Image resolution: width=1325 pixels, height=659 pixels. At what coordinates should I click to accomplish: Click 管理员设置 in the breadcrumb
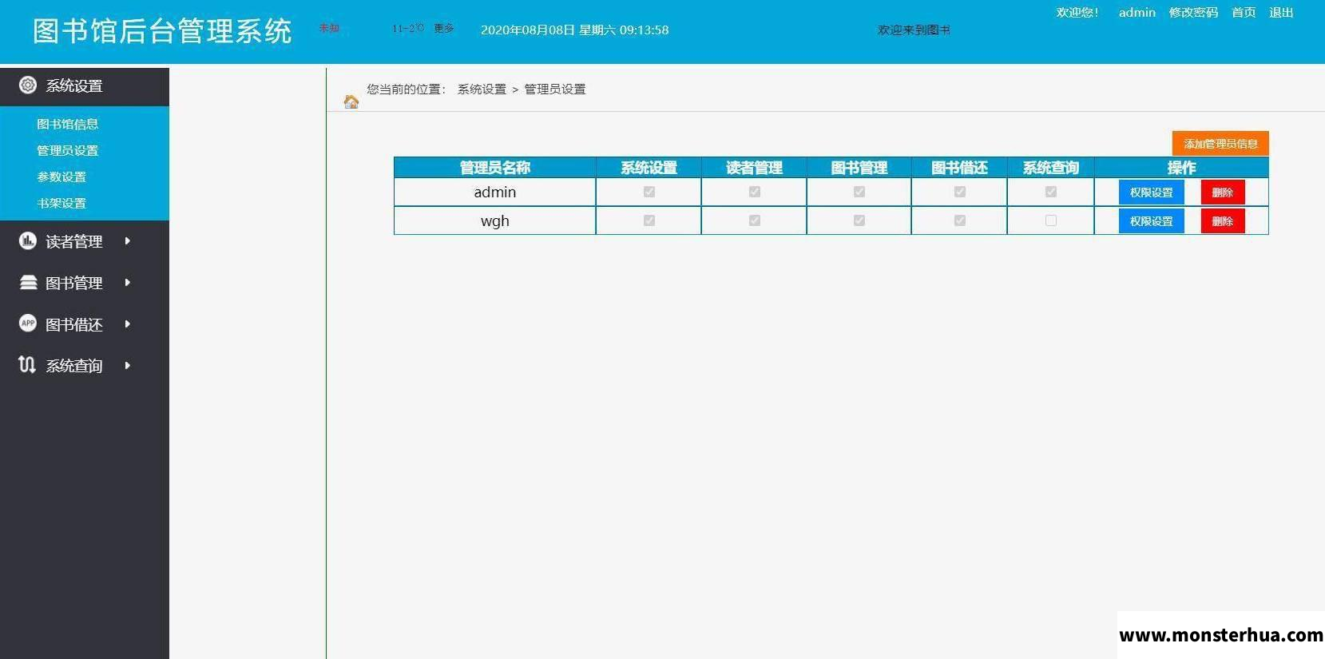(555, 89)
